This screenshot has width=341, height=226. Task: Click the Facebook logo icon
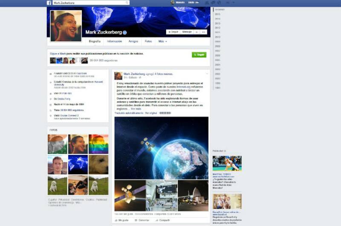pyautogui.click(x=49, y=3)
